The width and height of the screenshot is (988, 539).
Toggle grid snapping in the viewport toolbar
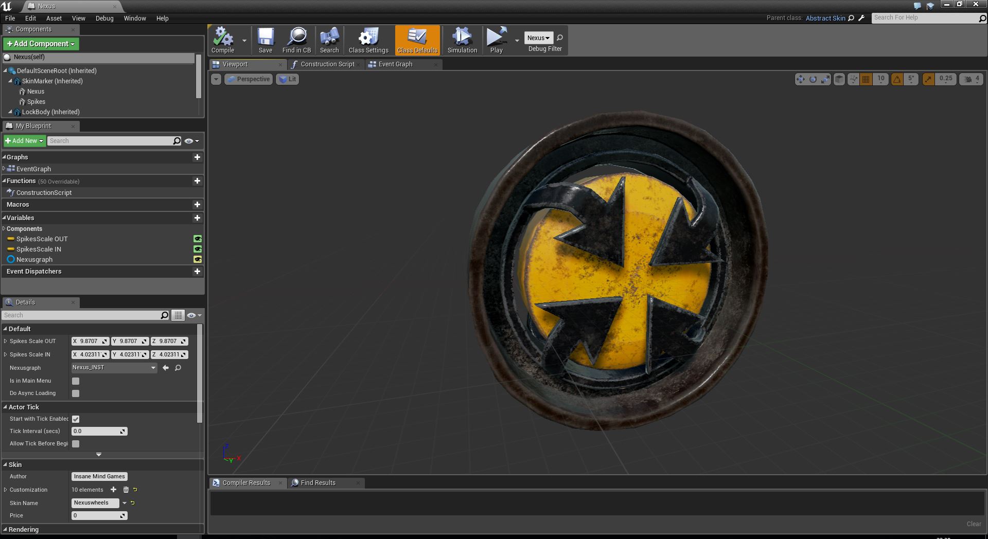pyautogui.click(x=865, y=79)
